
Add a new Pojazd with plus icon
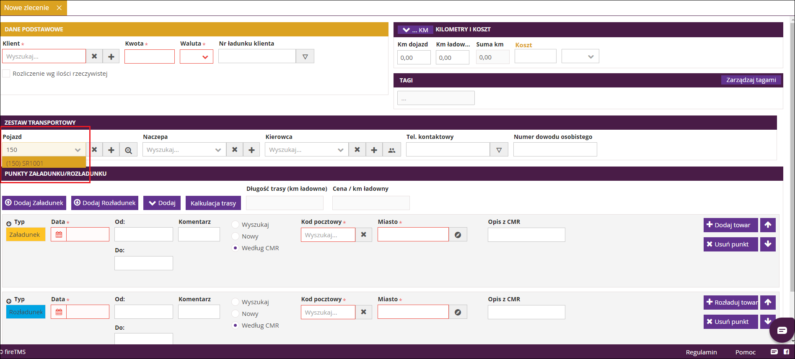pyautogui.click(x=111, y=150)
